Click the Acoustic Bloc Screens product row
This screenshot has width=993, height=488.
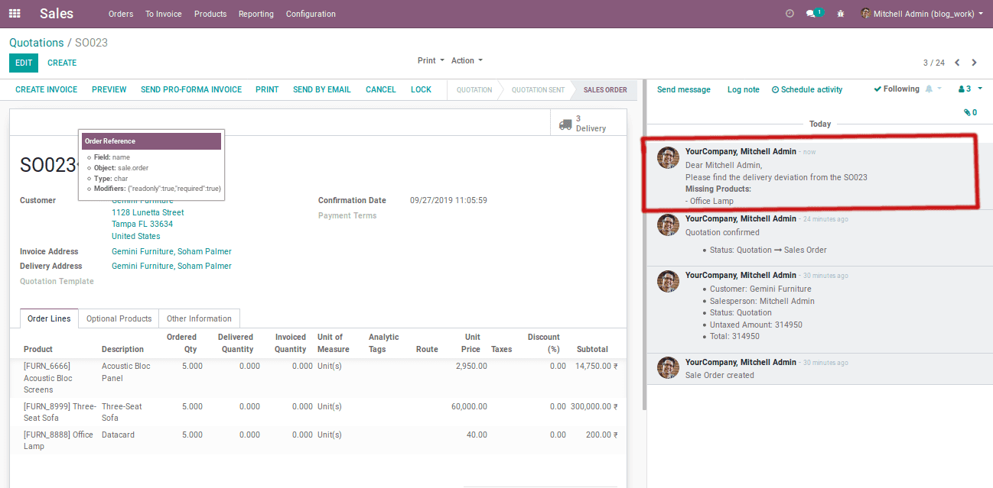click(317, 378)
